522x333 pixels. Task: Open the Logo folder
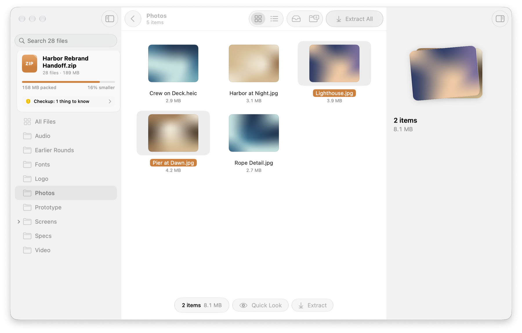66,179
